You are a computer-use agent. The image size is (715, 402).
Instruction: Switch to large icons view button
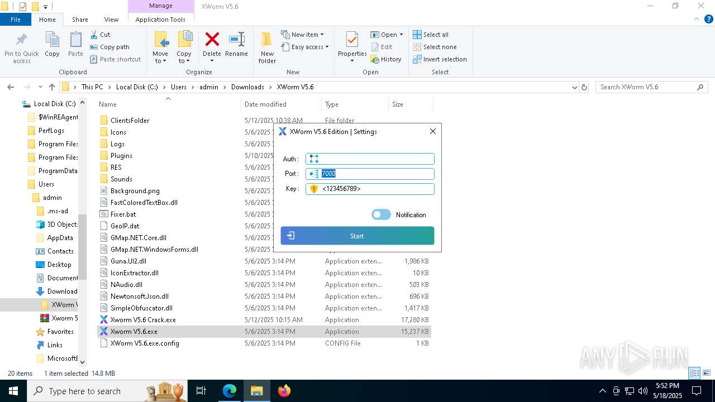[x=707, y=373]
